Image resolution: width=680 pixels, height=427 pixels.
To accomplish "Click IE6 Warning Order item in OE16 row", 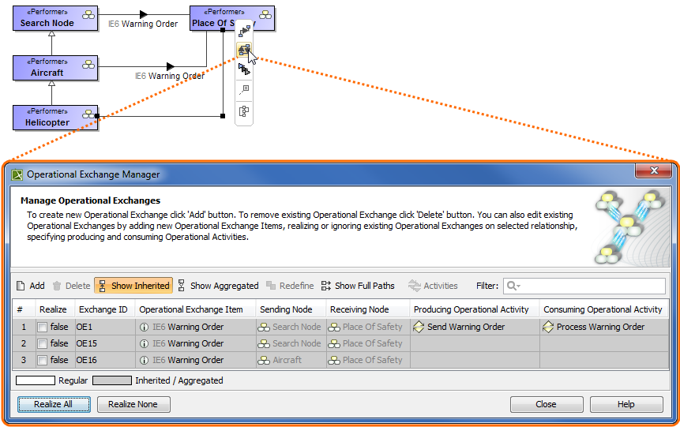I will click(195, 360).
